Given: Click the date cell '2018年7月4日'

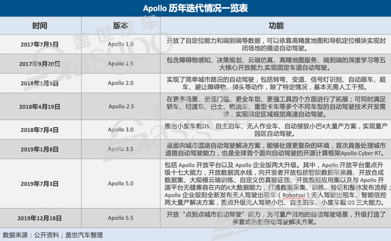Looking at the screenshot, I should [x=40, y=130].
